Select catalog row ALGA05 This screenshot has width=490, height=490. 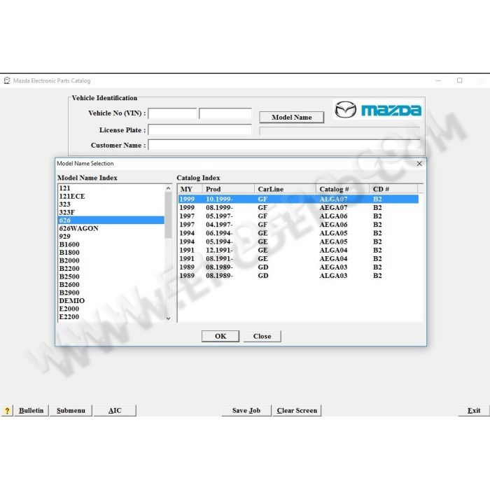[x=298, y=233]
